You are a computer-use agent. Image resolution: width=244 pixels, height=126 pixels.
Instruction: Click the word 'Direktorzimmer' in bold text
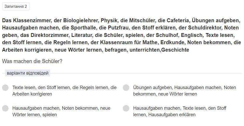(x=49, y=35)
